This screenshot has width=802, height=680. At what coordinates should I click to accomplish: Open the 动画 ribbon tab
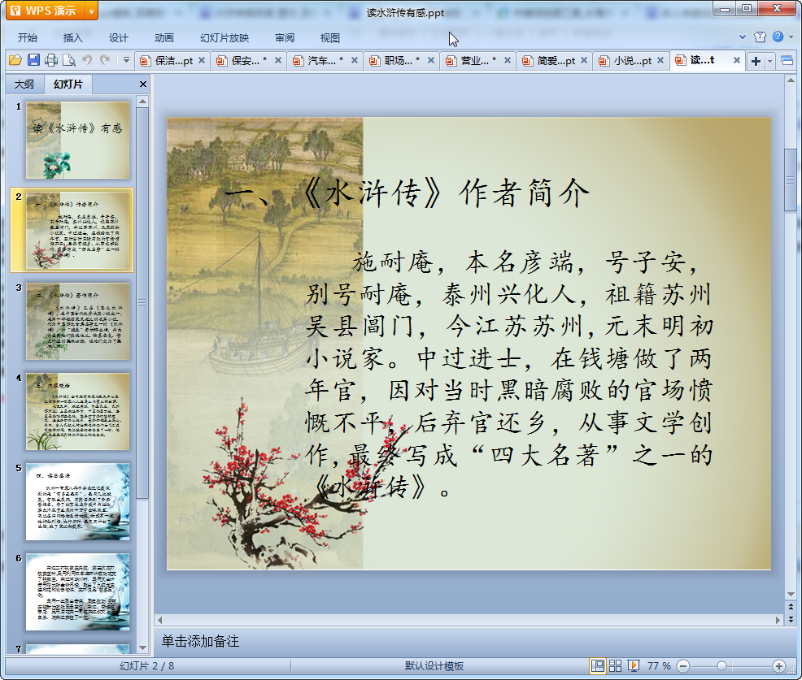click(x=164, y=38)
